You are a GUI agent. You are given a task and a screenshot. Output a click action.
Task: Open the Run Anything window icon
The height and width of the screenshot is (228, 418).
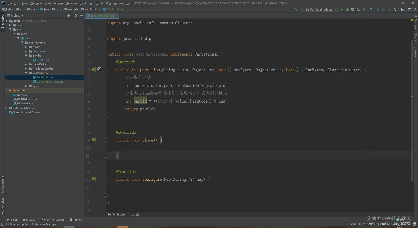[409, 9]
